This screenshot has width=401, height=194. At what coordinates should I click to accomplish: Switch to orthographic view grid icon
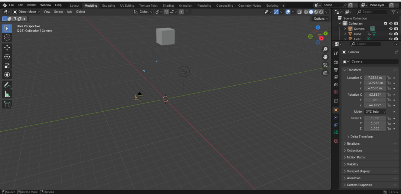pyautogui.click(x=325, y=73)
